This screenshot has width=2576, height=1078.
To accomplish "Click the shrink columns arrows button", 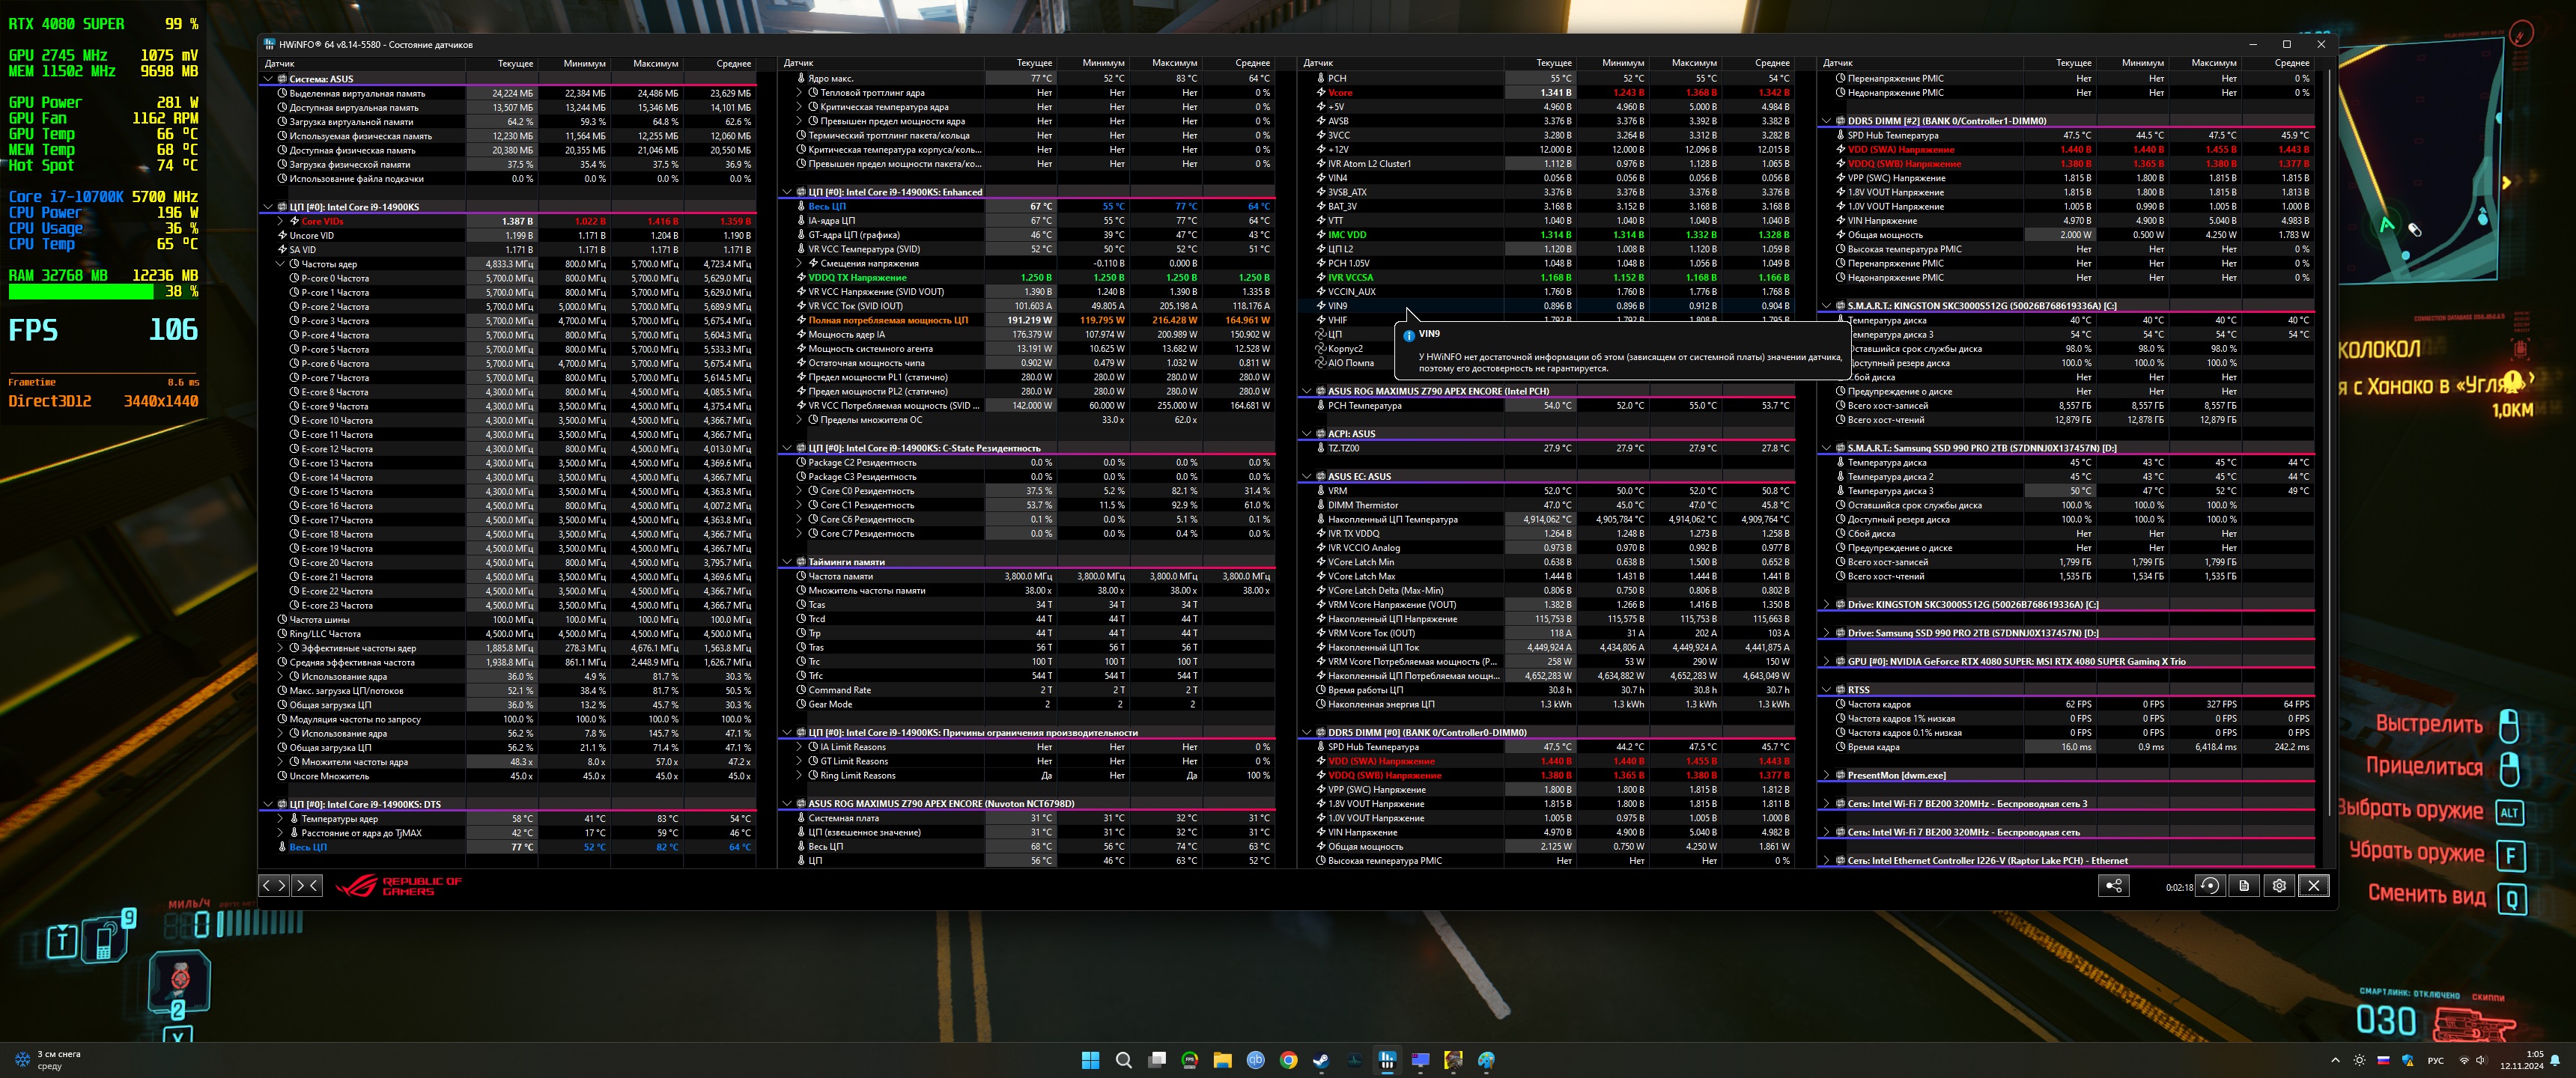I will tap(307, 885).
